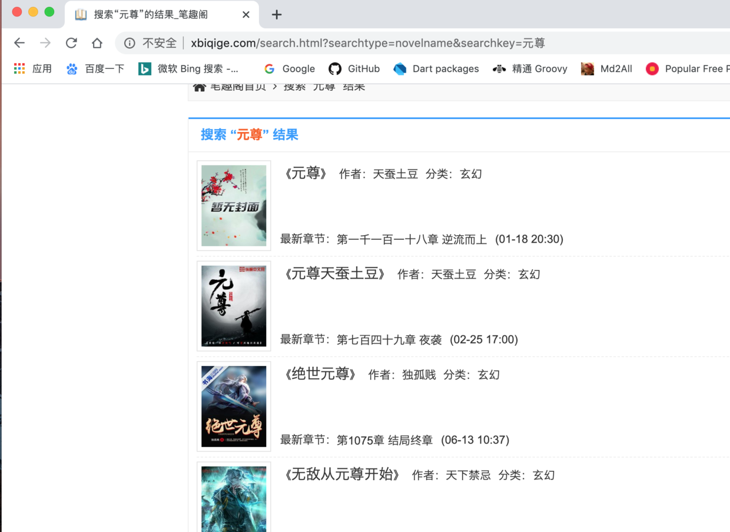This screenshot has width=730, height=532.
Task: Select the 搜索"元尊"的结果_笔趣阁 tab
Action: tap(162, 15)
